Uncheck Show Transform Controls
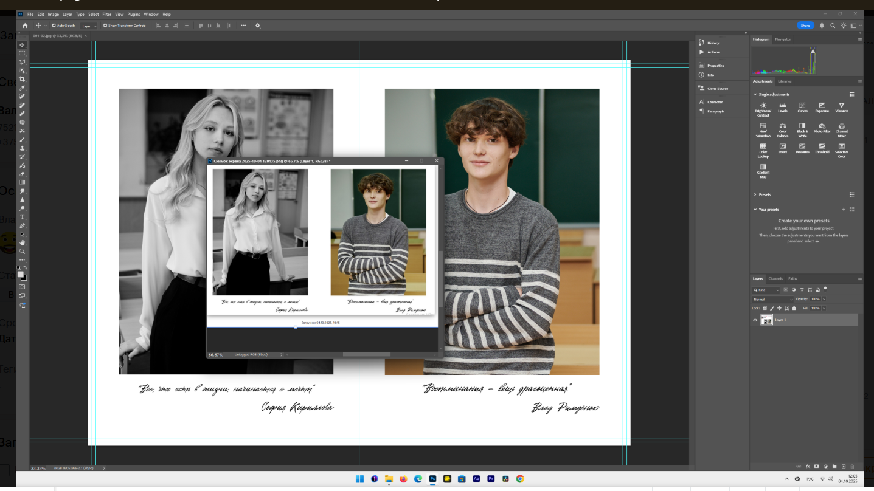This screenshot has height=491, width=874. tap(105, 26)
